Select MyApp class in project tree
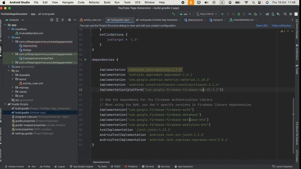This screenshot has width=301, height=169. (25, 50)
